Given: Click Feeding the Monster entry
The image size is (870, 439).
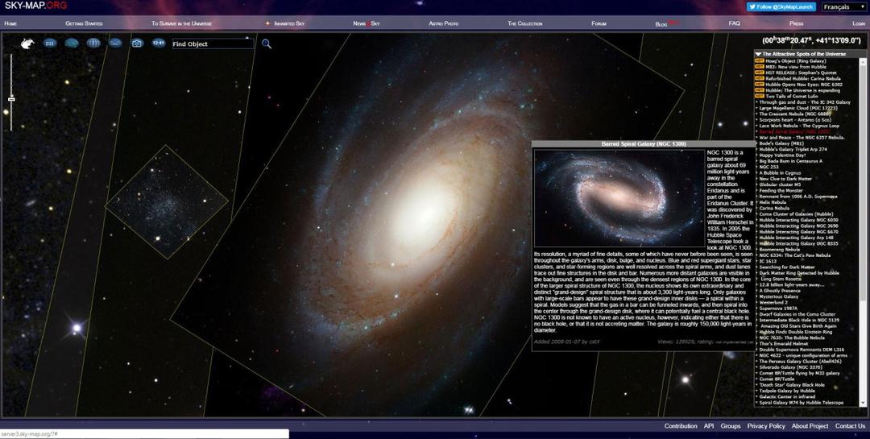Looking at the screenshot, I should (781, 191).
